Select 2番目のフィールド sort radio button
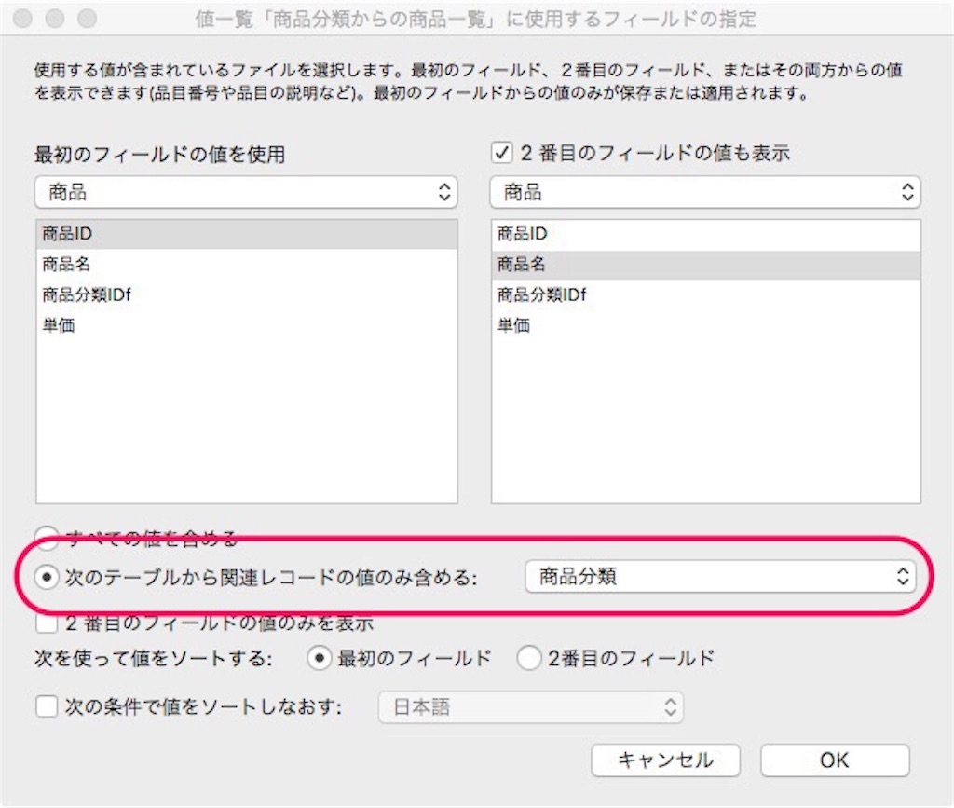This screenshot has height=808, width=954. click(529, 658)
